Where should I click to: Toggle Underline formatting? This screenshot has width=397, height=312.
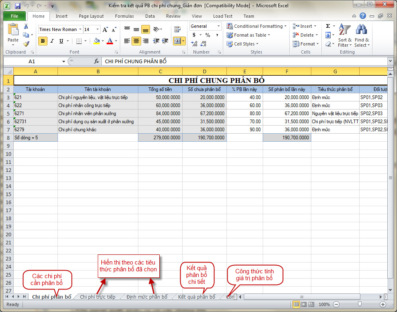(x=61, y=41)
